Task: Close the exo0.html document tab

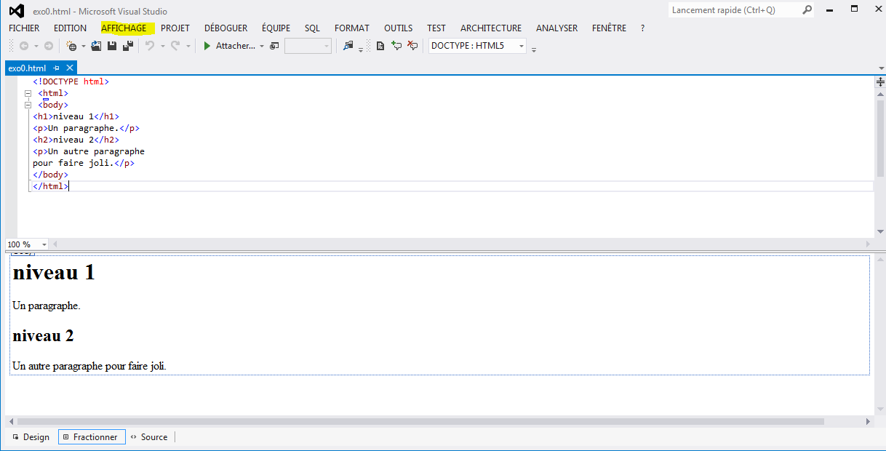Action: tap(70, 68)
